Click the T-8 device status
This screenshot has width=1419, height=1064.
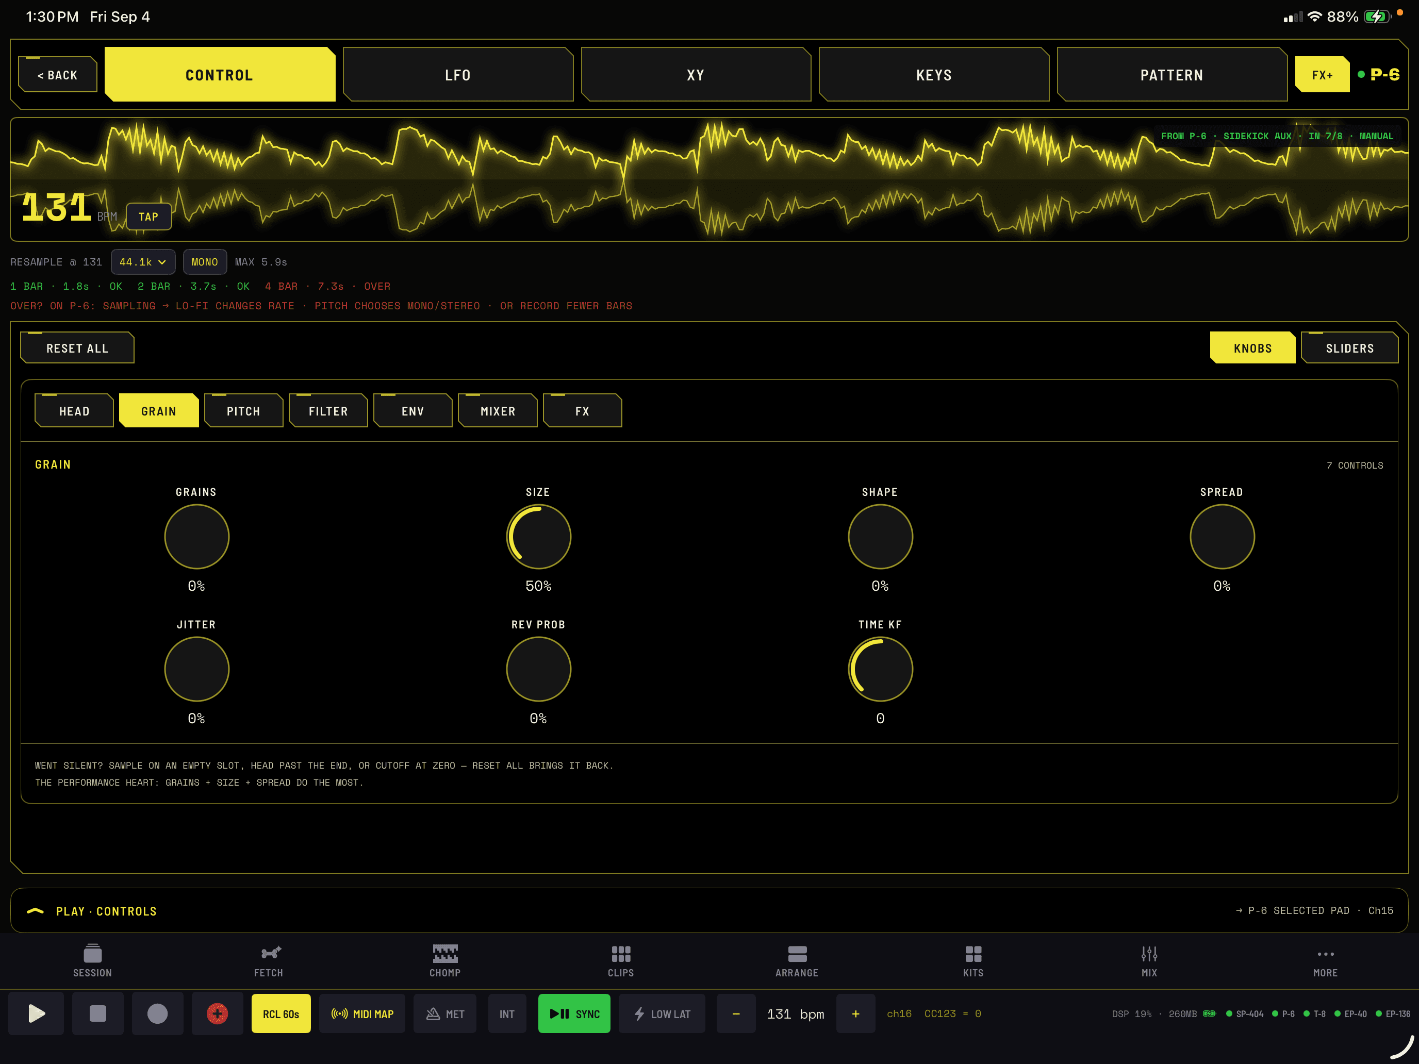tap(1314, 1014)
